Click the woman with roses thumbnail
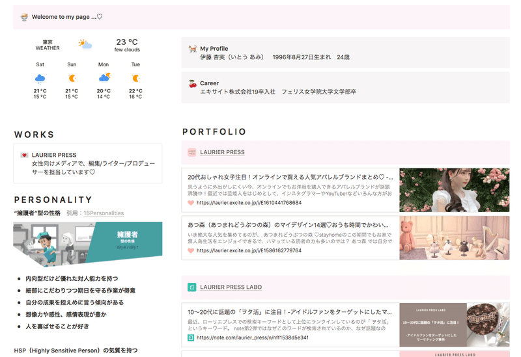Viewport: 521px width, 357px height. pyautogui.click(x=454, y=190)
